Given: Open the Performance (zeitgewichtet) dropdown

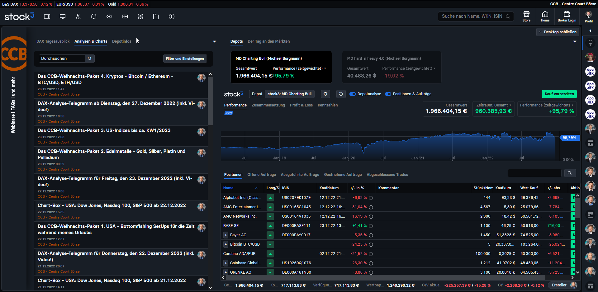Looking at the screenshot, I should [x=547, y=105].
